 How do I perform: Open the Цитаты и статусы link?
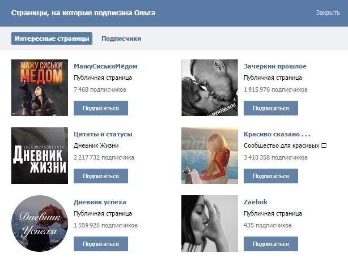tap(103, 134)
